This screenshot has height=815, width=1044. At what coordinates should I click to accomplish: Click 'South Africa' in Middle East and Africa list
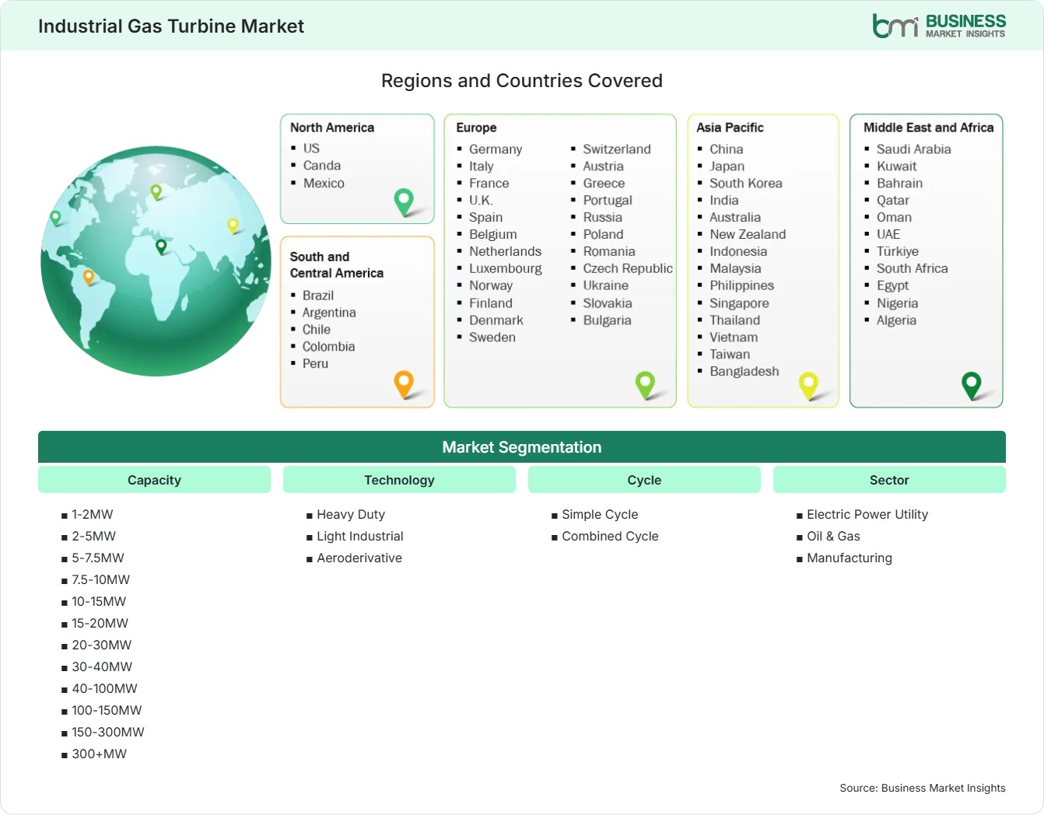(913, 268)
